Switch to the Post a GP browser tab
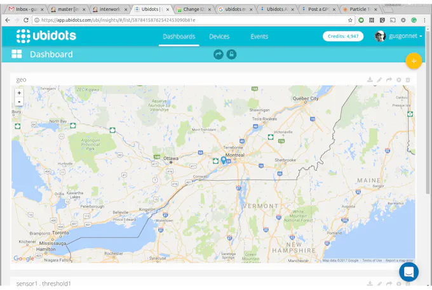432x290 pixels. tap(318, 10)
